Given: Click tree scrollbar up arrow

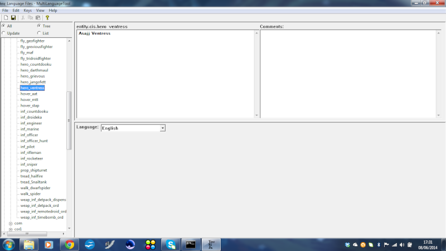Looking at the screenshot, I should 69,41.
